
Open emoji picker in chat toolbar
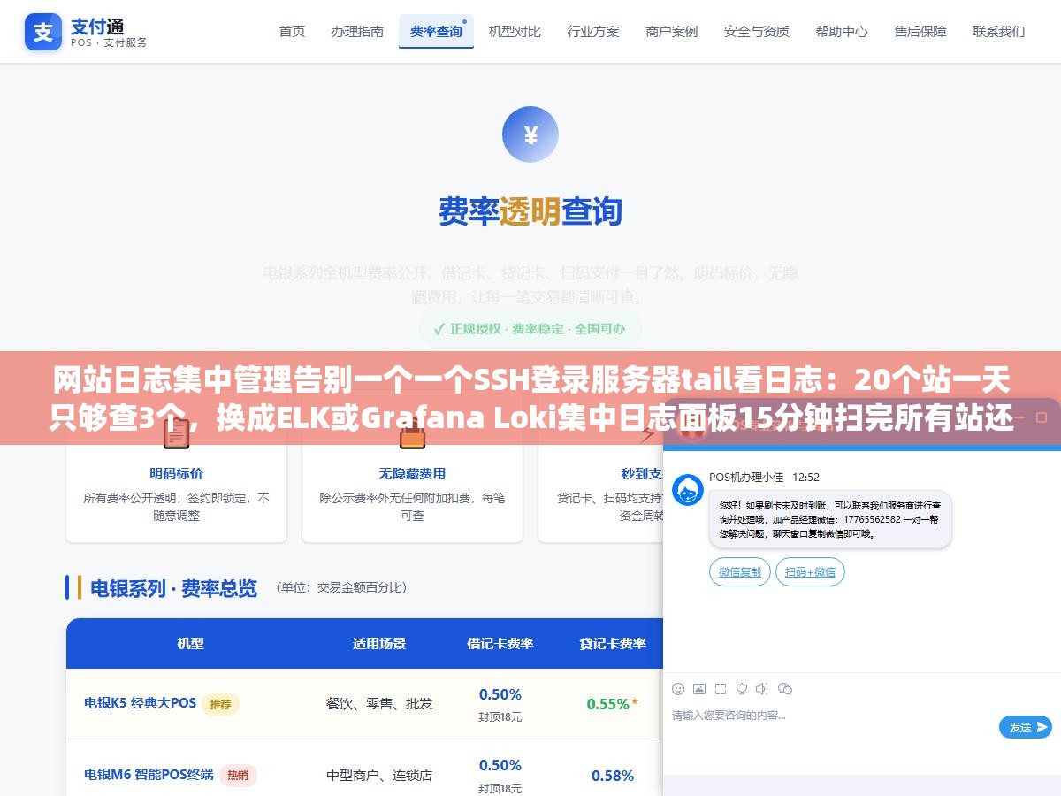[x=678, y=688]
